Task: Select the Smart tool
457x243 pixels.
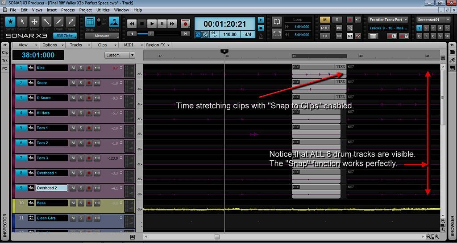Action: [x=10, y=22]
